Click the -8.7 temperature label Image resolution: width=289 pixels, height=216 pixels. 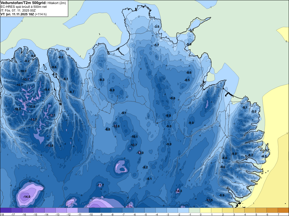pyautogui.click(x=71, y=92)
